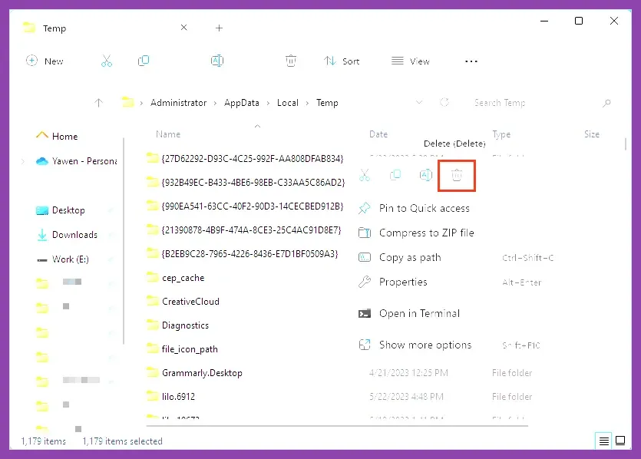This screenshot has width=641, height=459.
Task: Go up one folder level arrow
Action: 98,103
